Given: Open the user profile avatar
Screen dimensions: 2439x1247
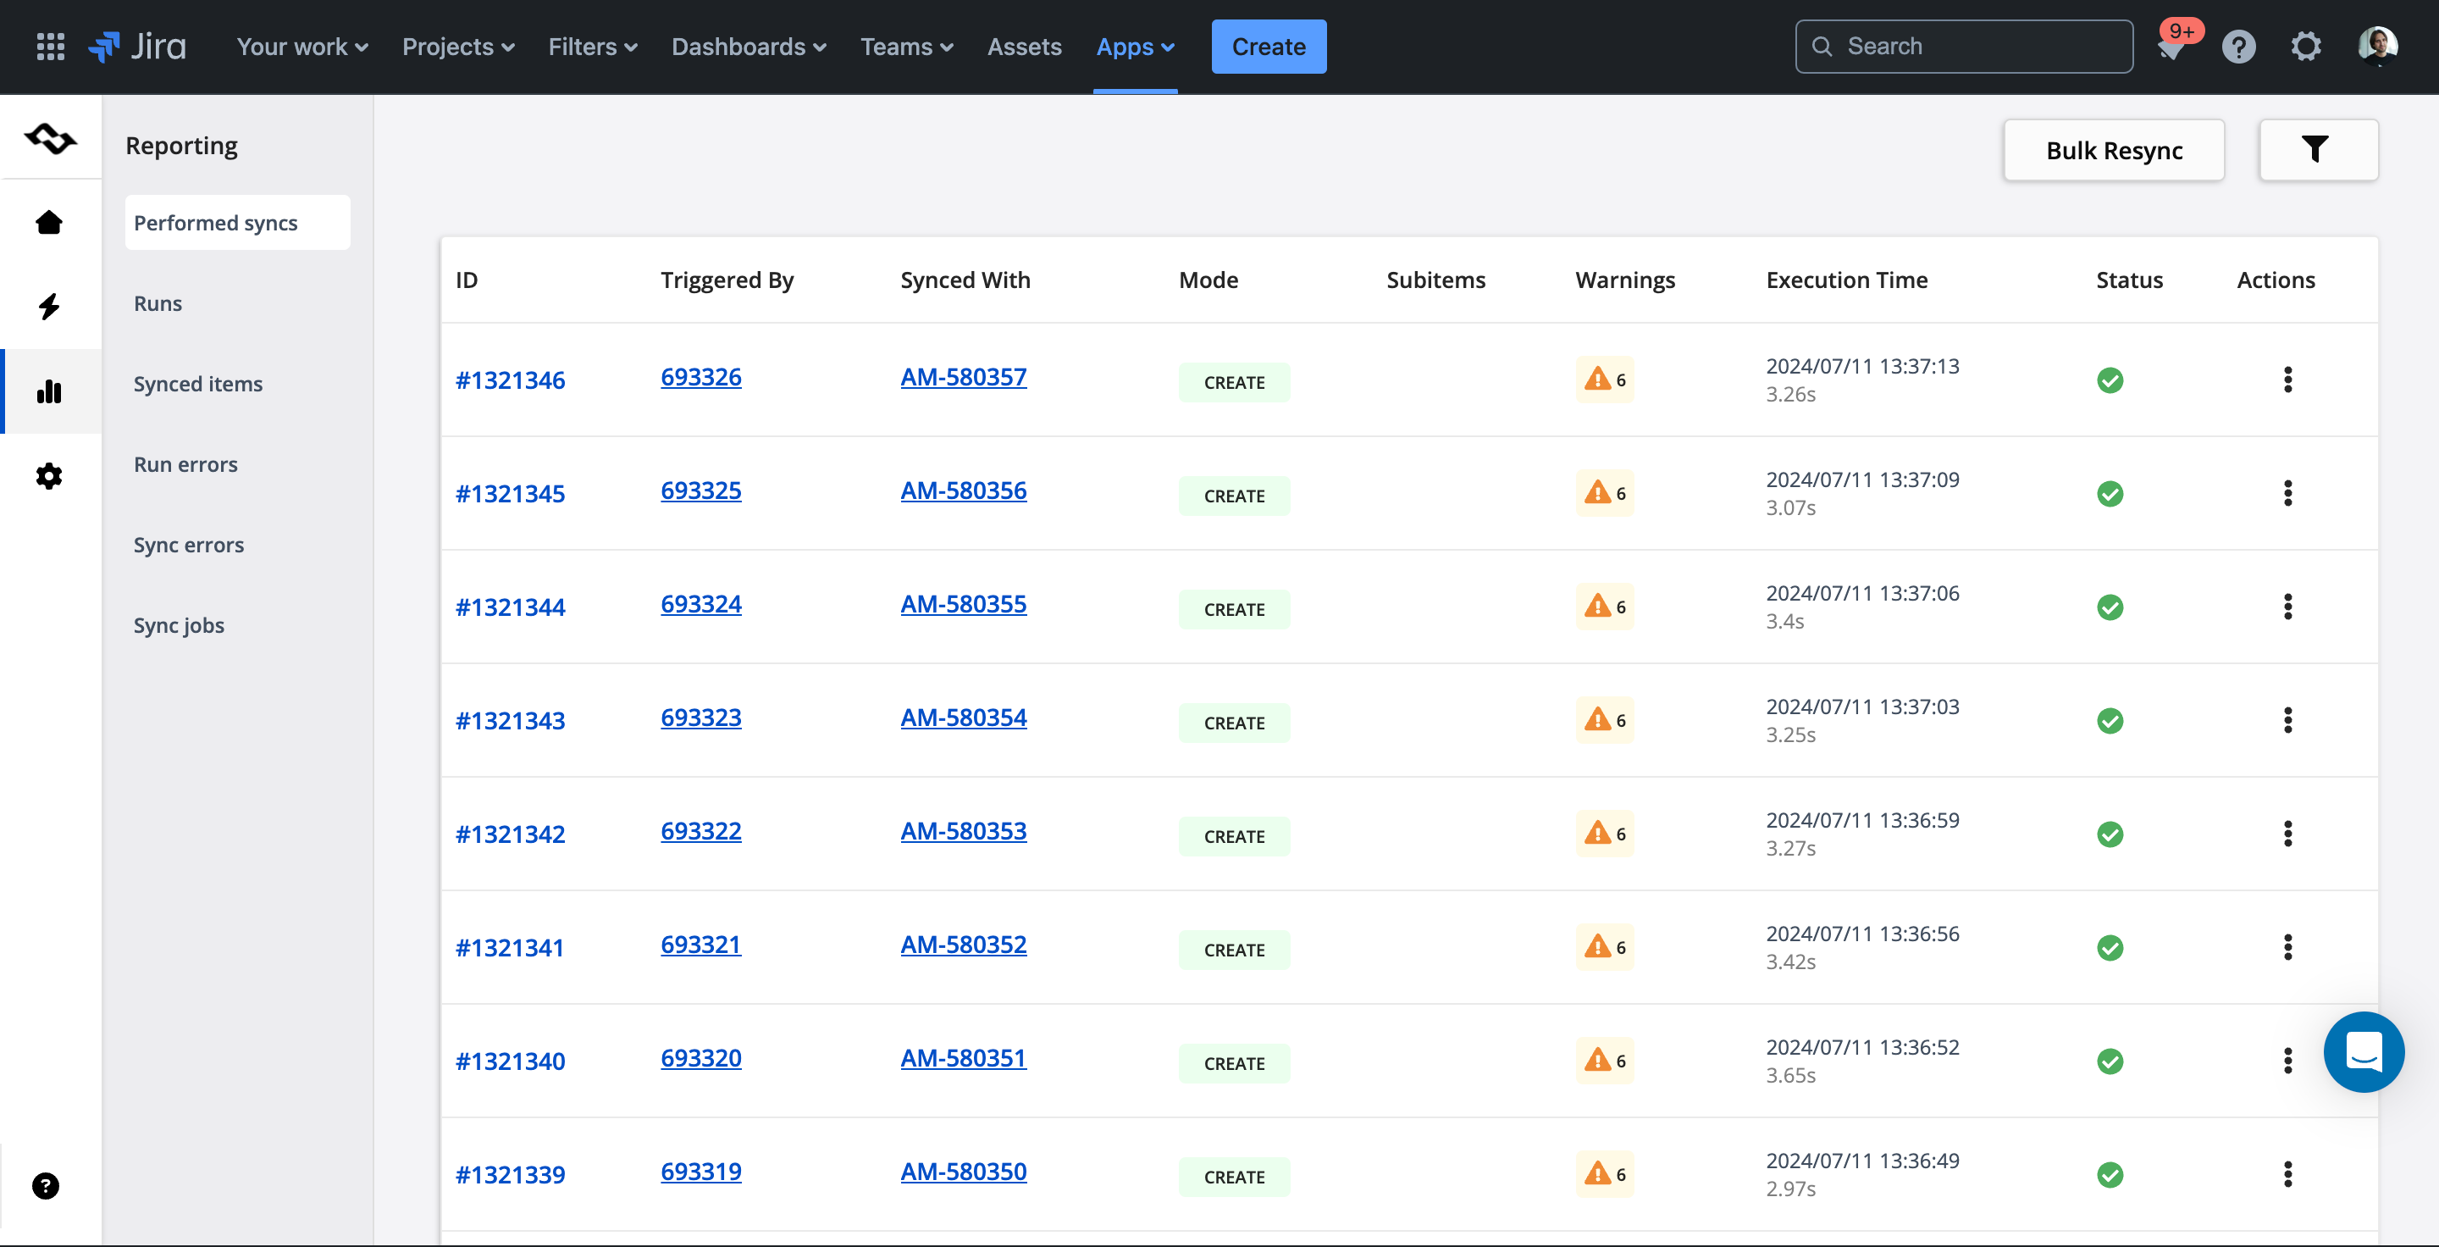Looking at the screenshot, I should click(x=2376, y=47).
